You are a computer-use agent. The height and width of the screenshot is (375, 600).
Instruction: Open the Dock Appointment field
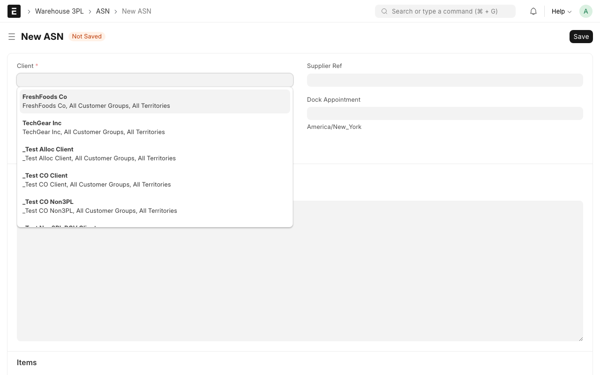(444, 113)
